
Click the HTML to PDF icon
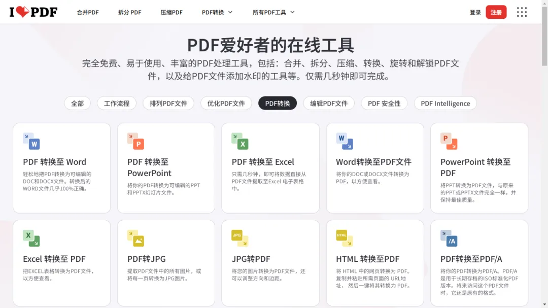(x=345, y=238)
